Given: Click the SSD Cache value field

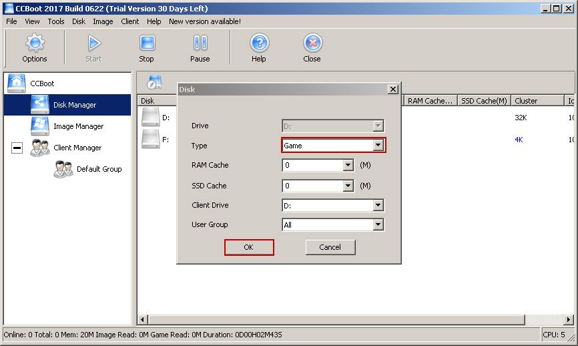Looking at the screenshot, I should (x=313, y=186).
